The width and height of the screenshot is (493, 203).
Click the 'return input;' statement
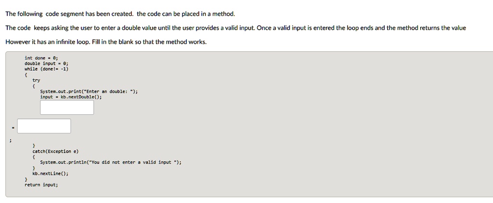(x=41, y=184)
